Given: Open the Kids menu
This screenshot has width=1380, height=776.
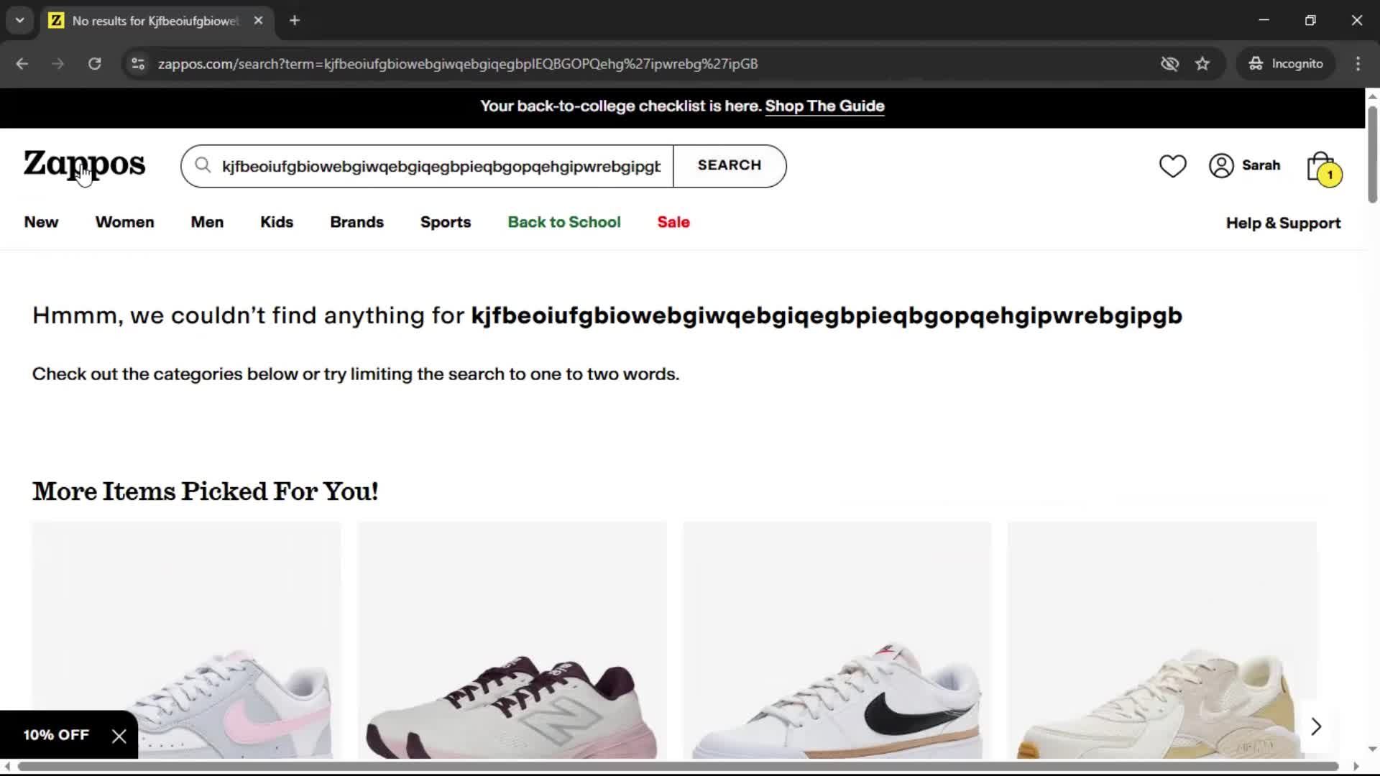Looking at the screenshot, I should 277,222.
